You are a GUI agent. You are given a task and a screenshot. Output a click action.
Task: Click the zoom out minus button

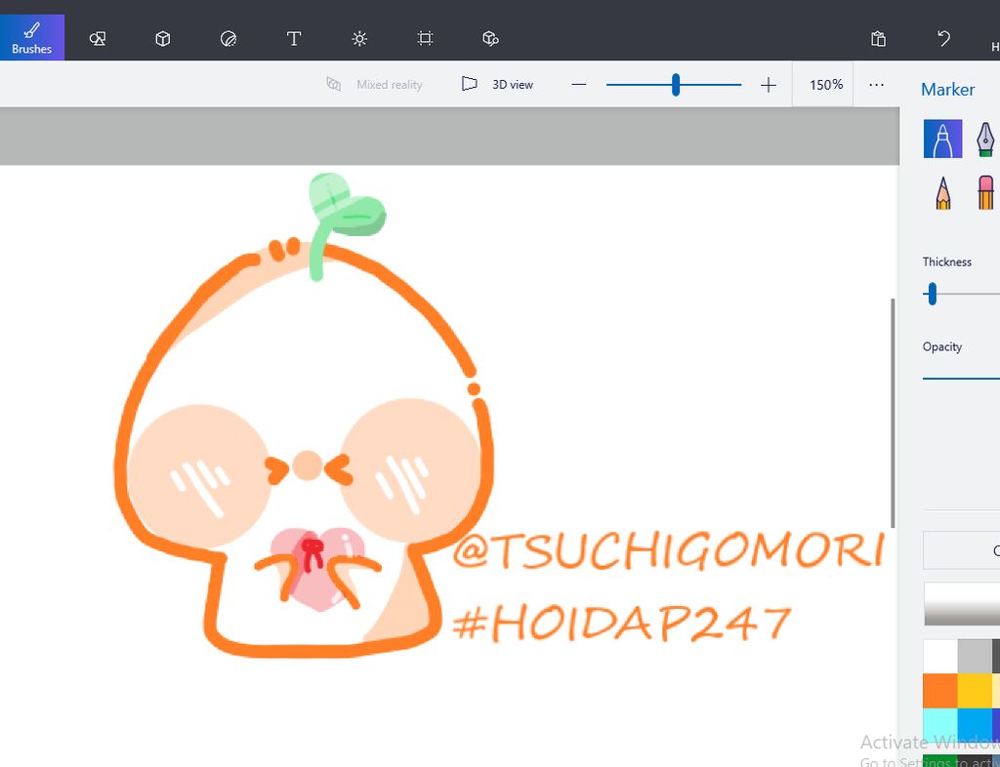pyautogui.click(x=579, y=84)
